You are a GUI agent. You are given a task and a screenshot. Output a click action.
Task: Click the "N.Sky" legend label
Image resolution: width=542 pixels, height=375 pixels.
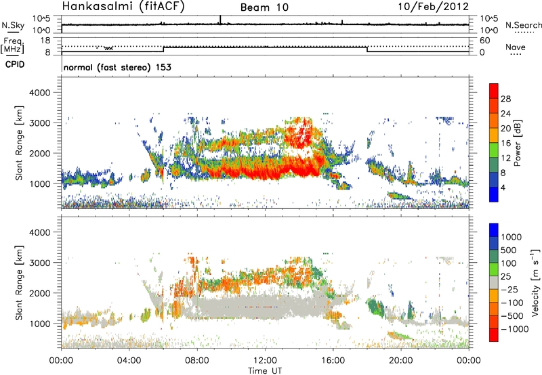pos(13,25)
